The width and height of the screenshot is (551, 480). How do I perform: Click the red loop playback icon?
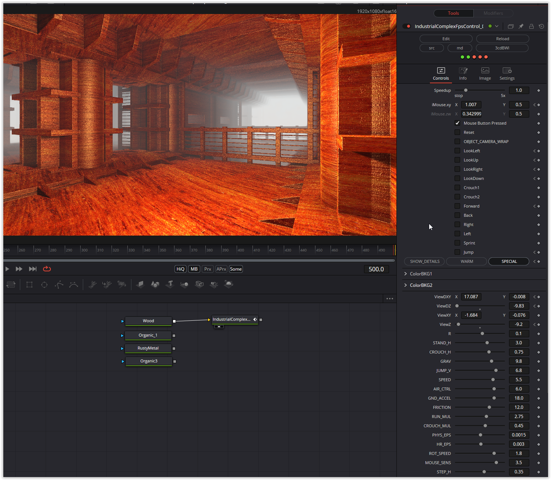click(x=47, y=269)
